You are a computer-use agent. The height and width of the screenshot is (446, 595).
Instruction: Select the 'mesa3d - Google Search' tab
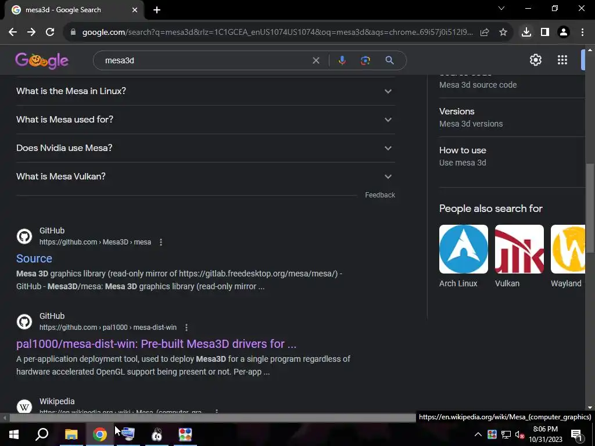[74, 10]
